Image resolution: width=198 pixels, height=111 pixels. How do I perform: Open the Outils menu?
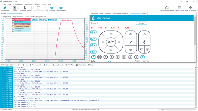click(x=44, y=4)
